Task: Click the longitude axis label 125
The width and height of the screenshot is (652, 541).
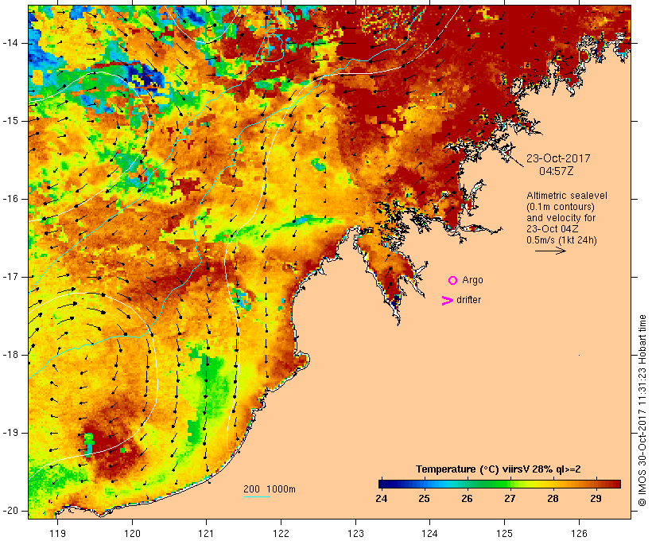Action: 505,533
